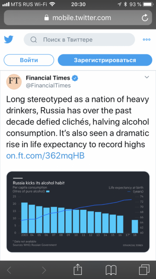Tap the Twitter bird logo
The width and height of the screenshot is (156, 279).
(9, 39)
